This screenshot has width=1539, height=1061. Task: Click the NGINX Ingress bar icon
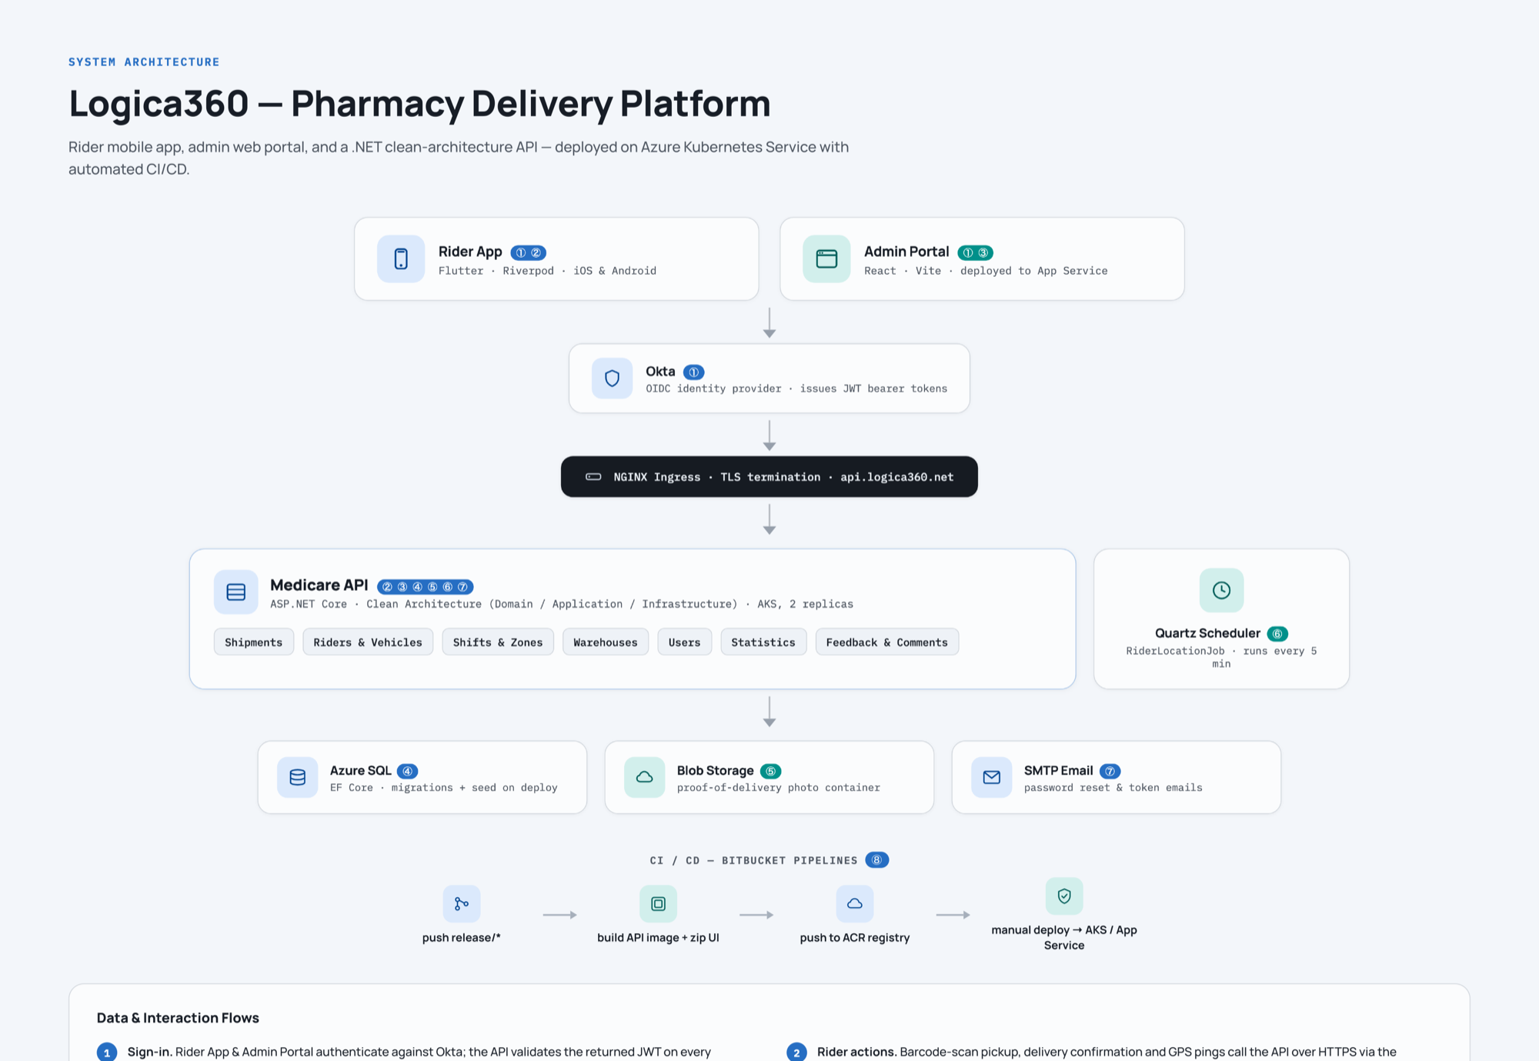(x=593, y=477)
